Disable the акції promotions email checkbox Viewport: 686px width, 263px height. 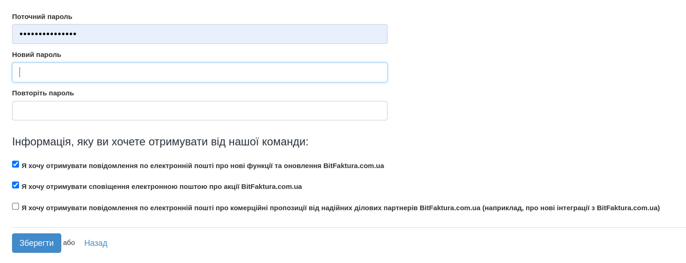pyautogui.click(x=16, y=185)
